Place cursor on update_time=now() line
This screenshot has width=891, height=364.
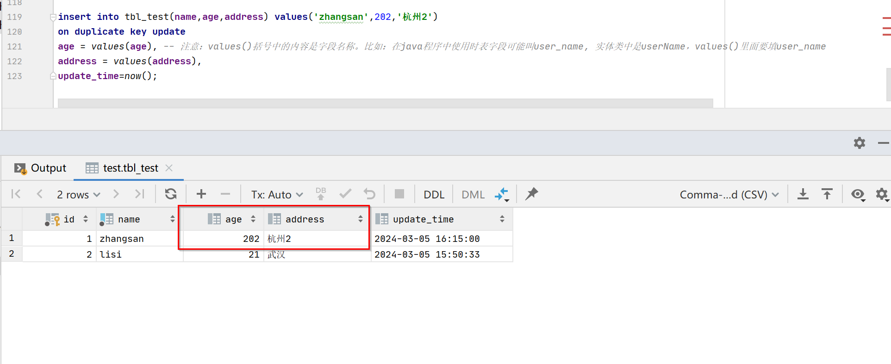click(x=107, y=76)
